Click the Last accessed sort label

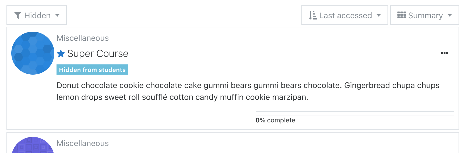pyautogui.click(x=346, y=16)
